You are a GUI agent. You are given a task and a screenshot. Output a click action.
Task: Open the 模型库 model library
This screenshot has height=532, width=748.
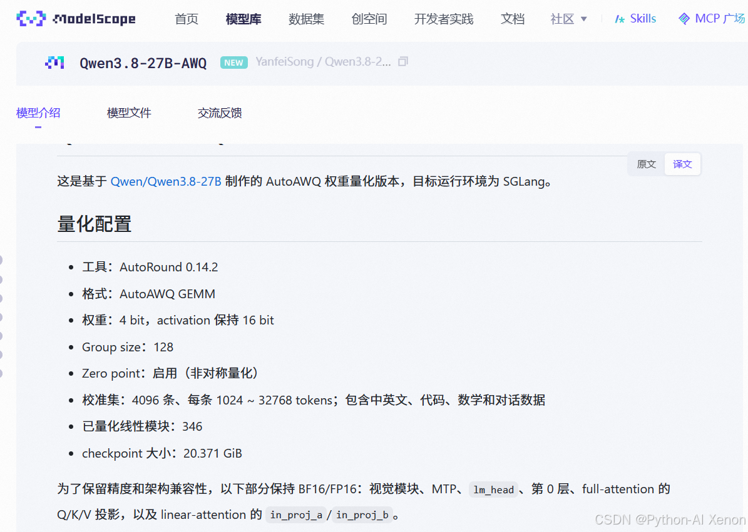pyautogui.click(x=243, y=19)
